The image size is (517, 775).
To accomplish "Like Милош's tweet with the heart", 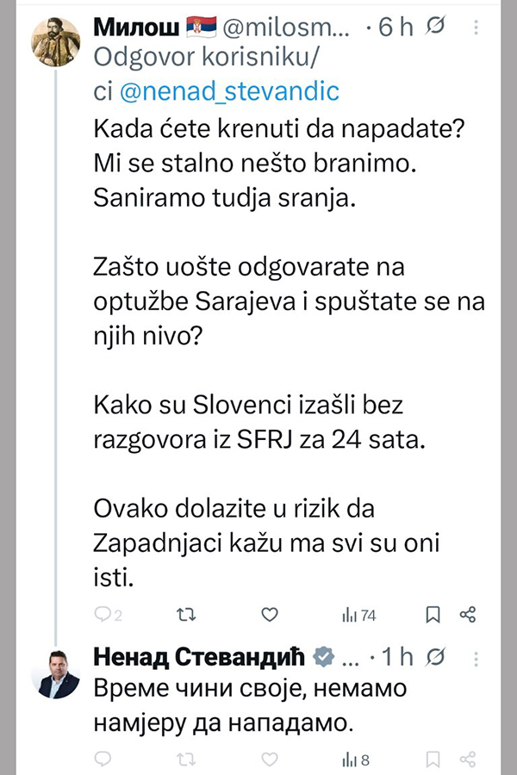I will 270,615.
